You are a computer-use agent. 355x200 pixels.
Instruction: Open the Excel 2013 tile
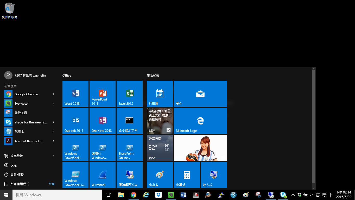tap(130, 94)
